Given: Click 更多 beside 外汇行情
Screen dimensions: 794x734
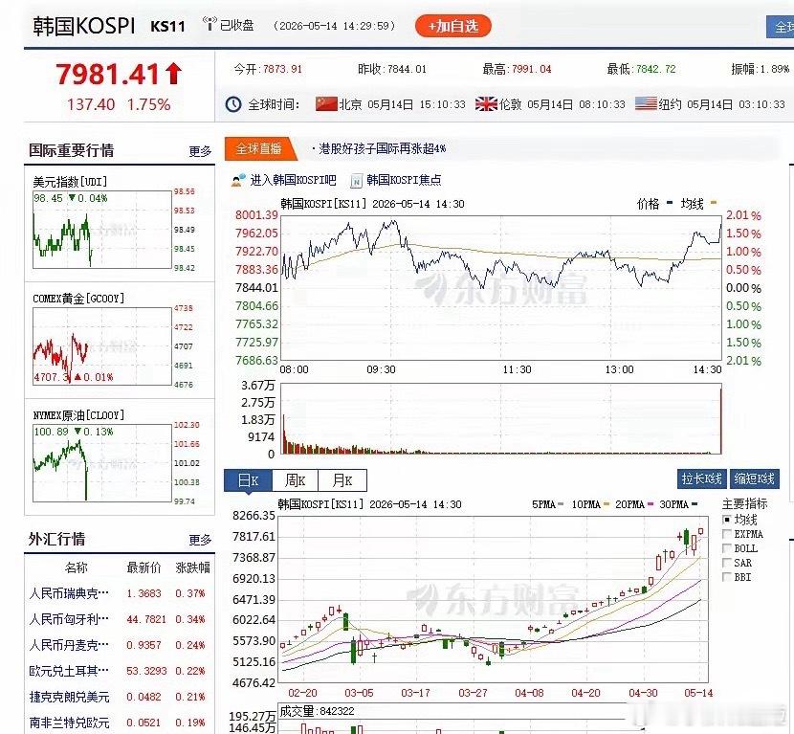Looking at the screenshot, I should point(200,540).
